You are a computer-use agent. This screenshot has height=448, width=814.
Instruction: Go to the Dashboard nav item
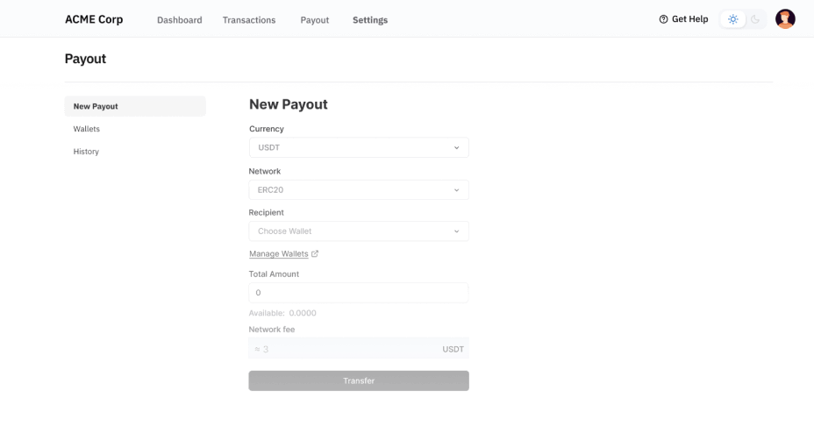click(x=180, y=20)
